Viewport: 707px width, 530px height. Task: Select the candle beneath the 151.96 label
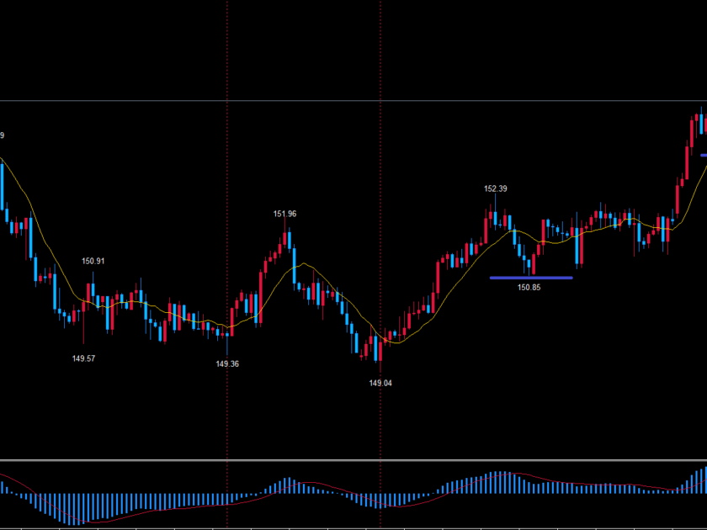285,237
